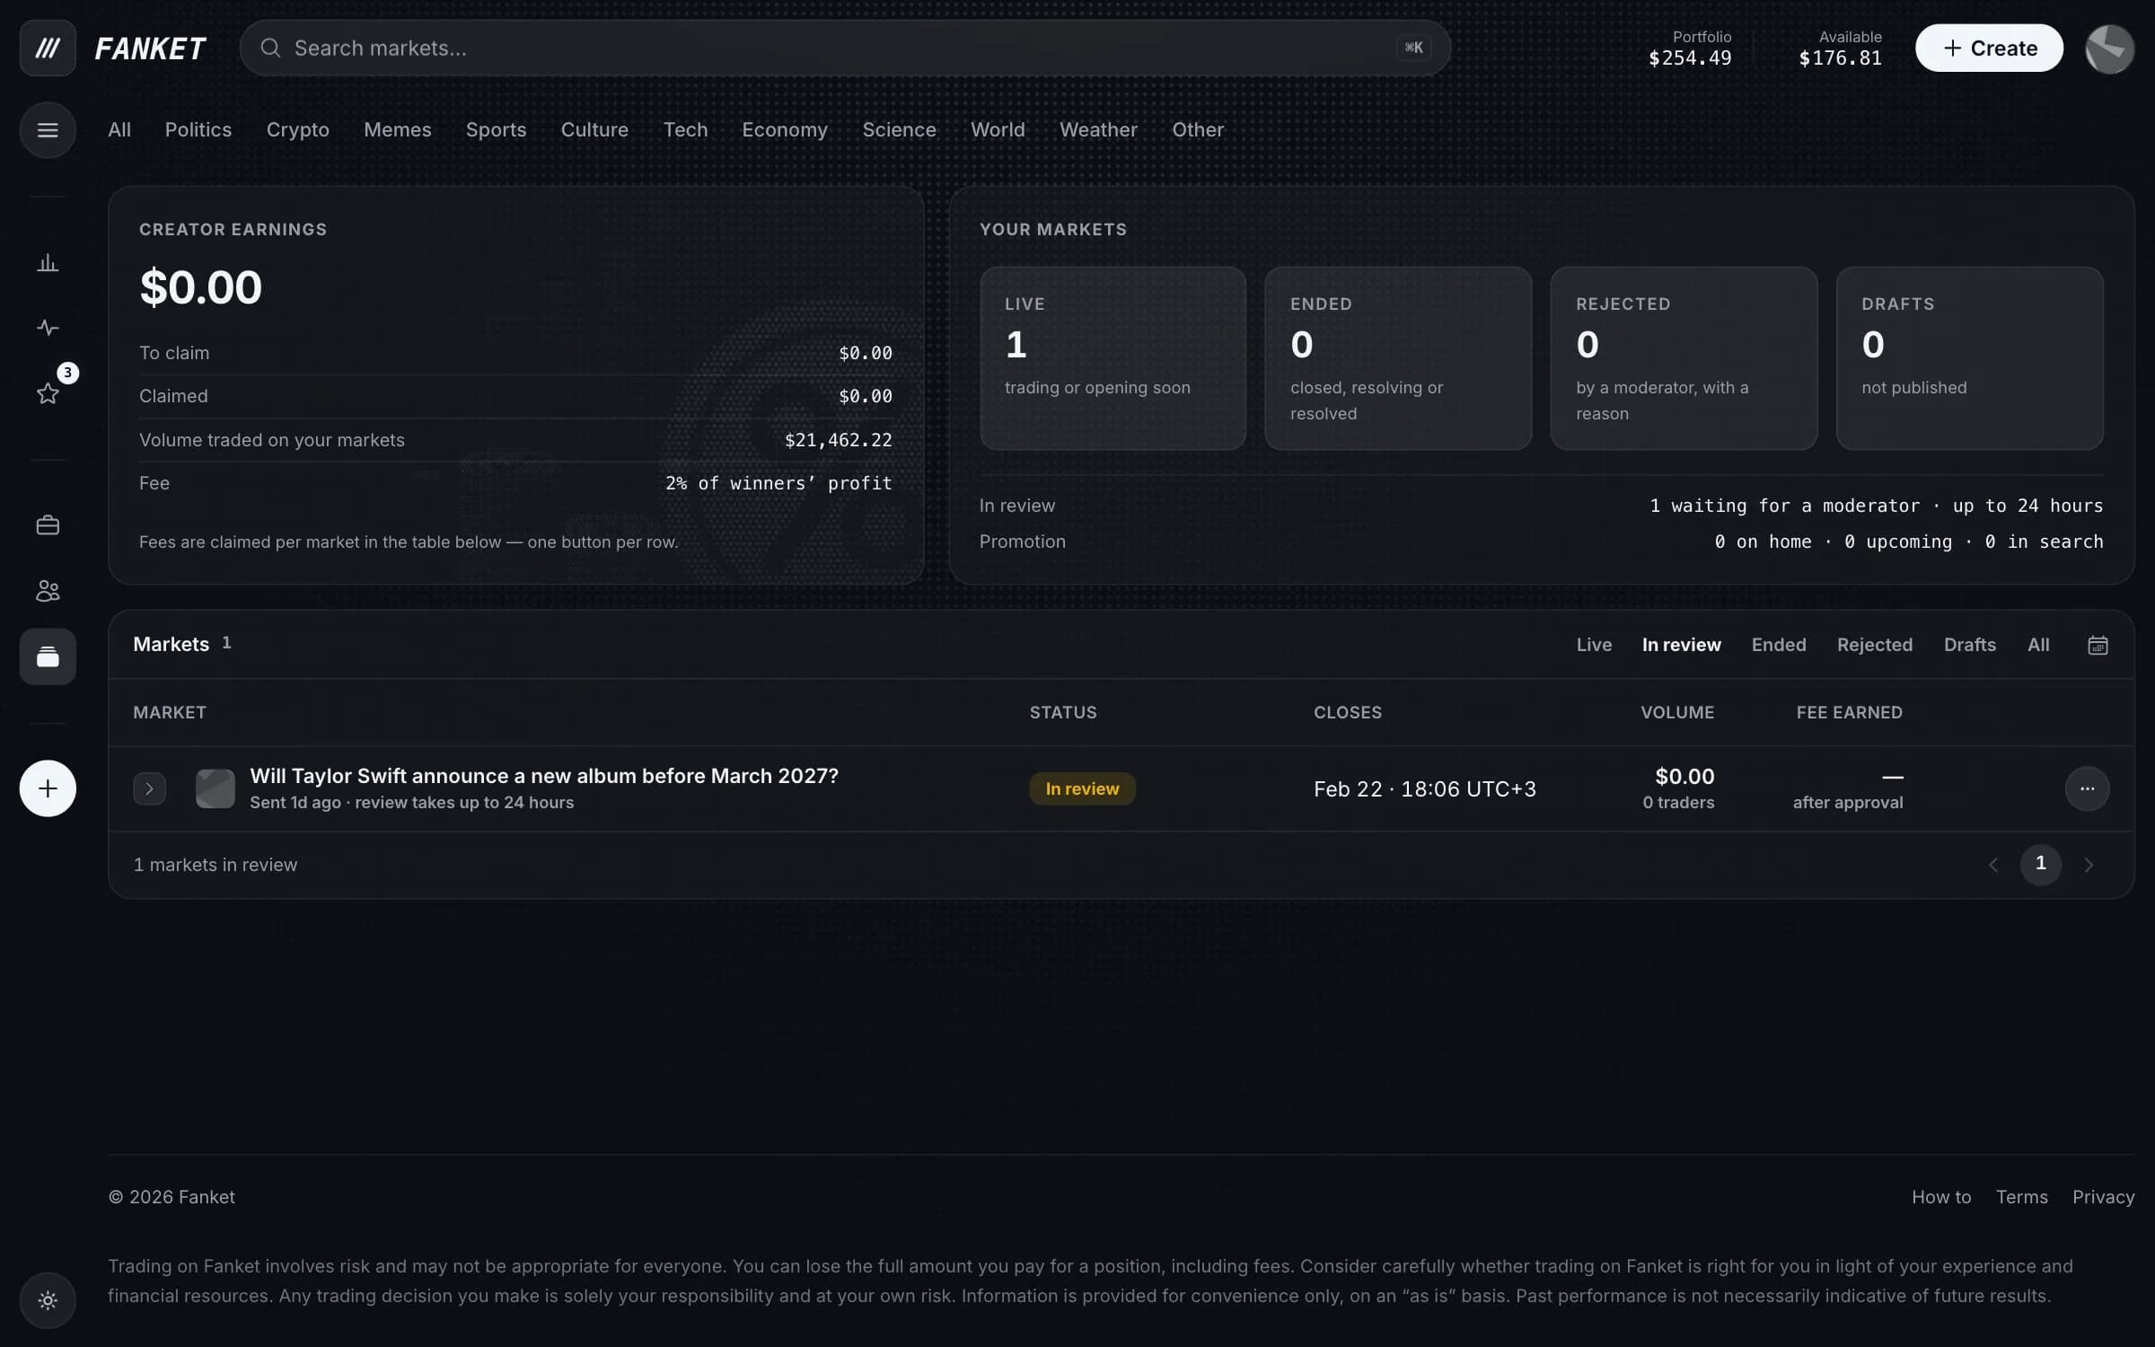The width and height of the screenshot is (2155, 1347).
Task: Select the Crypto category
Action: click(298, 130)
